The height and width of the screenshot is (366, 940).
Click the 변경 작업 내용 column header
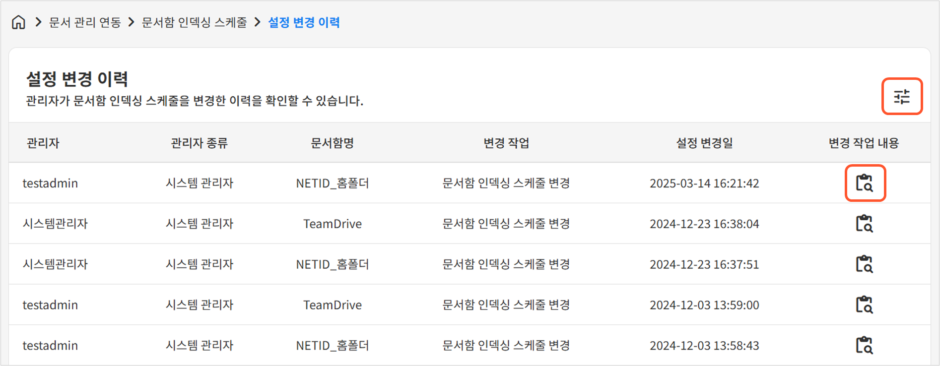pyautogui.click(x=864, y=143)
